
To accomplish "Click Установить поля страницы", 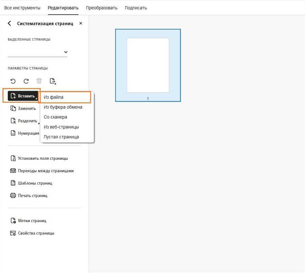I will pos(39,158).
